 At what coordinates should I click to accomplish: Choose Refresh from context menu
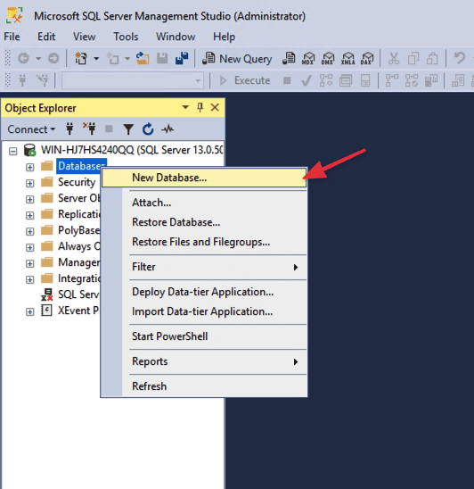(204, 386)
